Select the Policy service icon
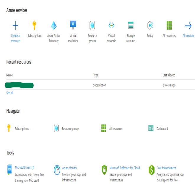Viewport: 195px width, 195px height. [x=150, y=25]
